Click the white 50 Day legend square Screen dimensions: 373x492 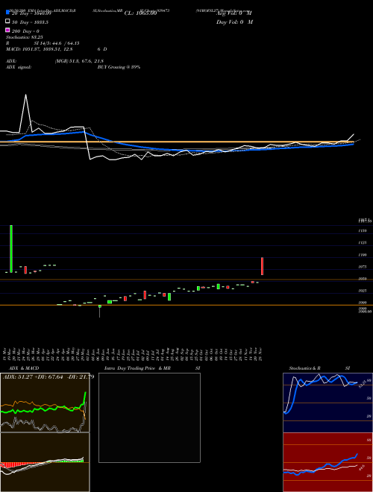pos(7,22)
